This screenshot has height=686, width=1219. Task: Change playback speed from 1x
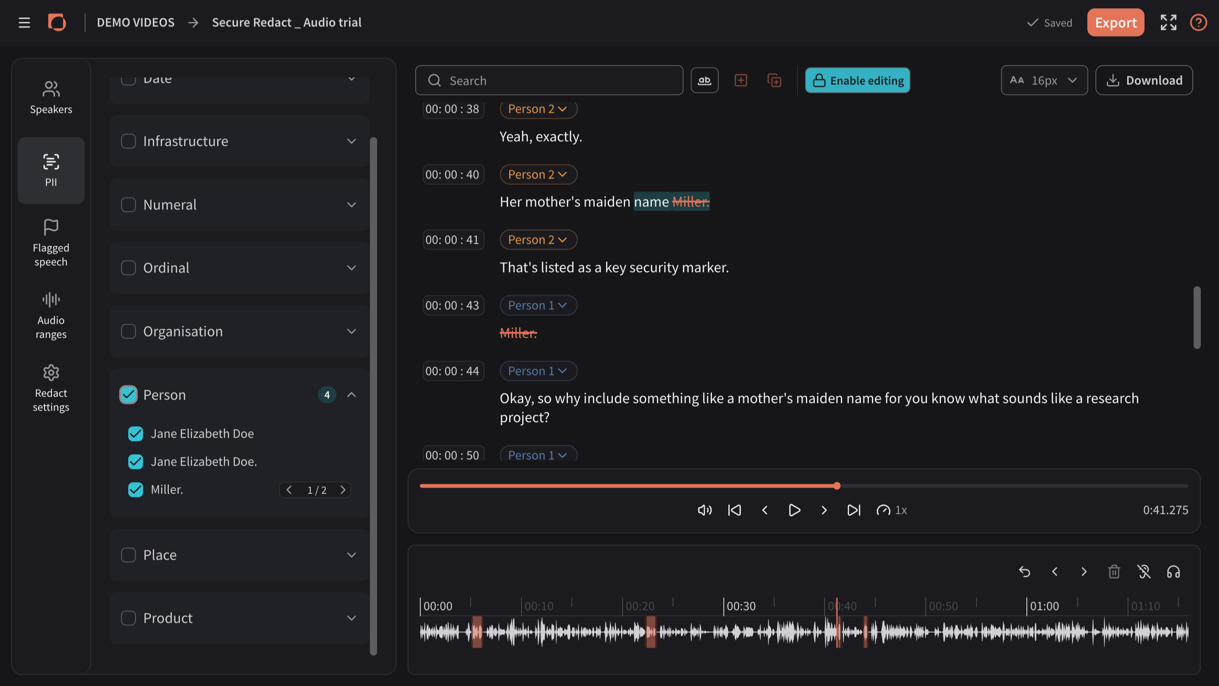pyautogui.click(x=892, y=510)
